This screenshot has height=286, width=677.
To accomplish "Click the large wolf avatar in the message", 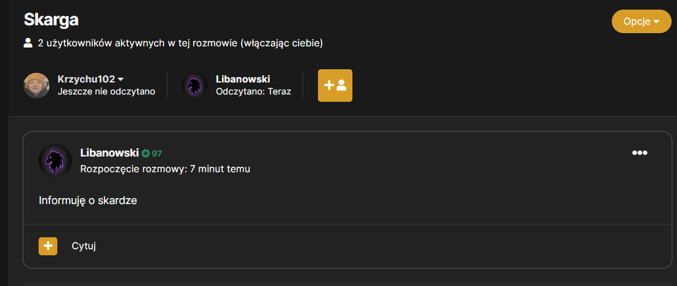I will 56,160.
